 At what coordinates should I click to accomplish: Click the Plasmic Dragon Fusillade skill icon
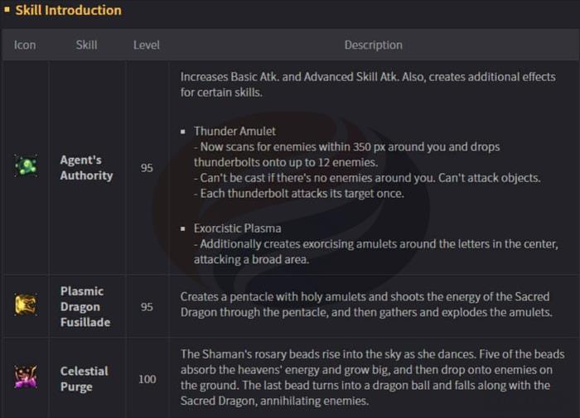pos(25,305)
